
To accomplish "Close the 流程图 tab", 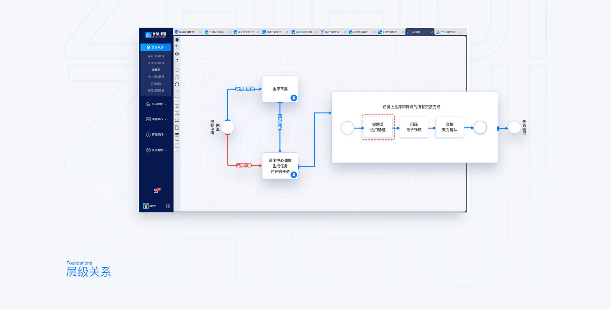I will (432, 32).
